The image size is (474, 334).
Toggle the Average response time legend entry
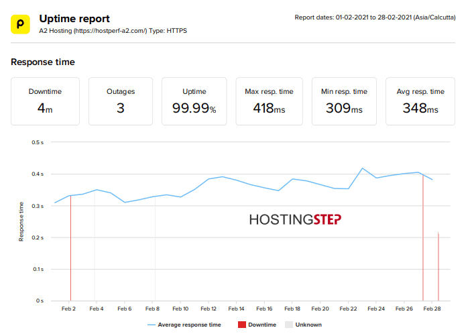pos(184,325)
